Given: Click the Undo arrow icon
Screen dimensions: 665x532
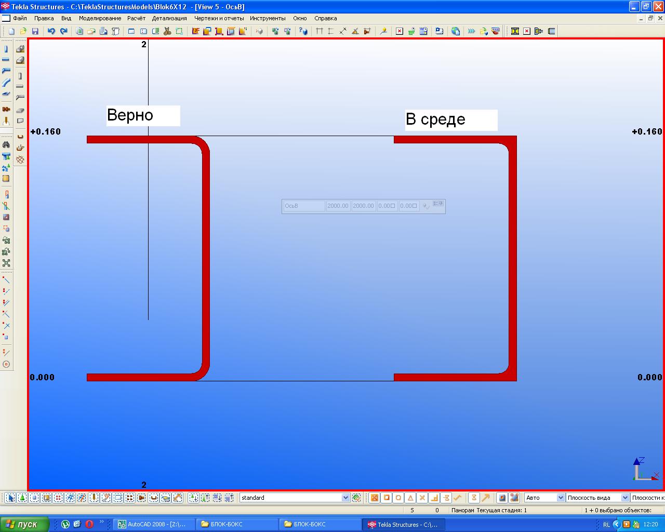Looking at the screenshot, I should [51, 31].
